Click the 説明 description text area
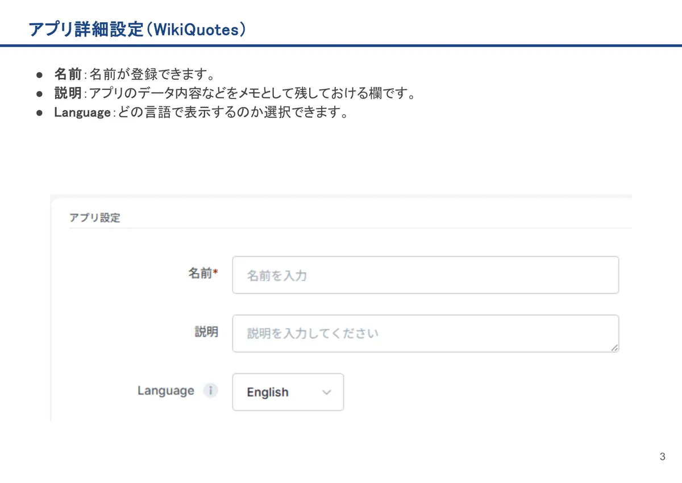 (425, 333)
